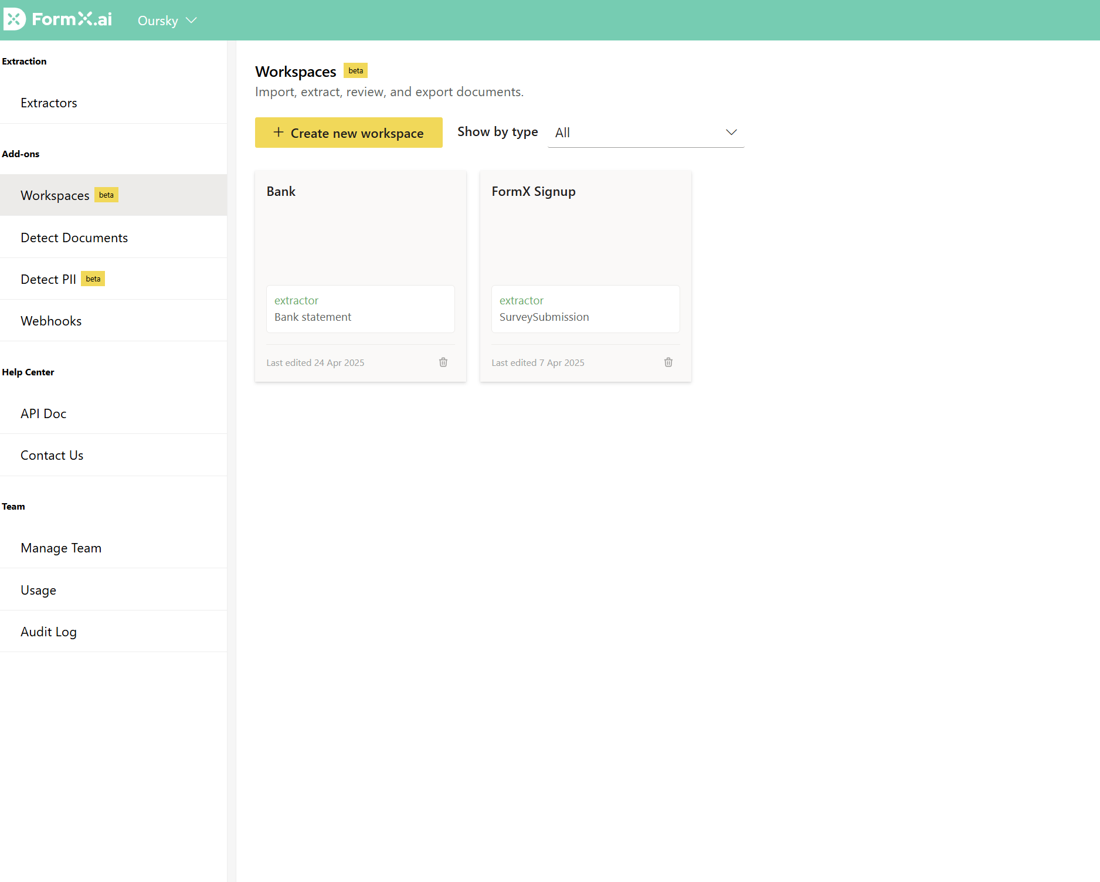Go to Detect Documents
Image resolution: width=1100 pixels, height=882 pixels.
[113, 238]
